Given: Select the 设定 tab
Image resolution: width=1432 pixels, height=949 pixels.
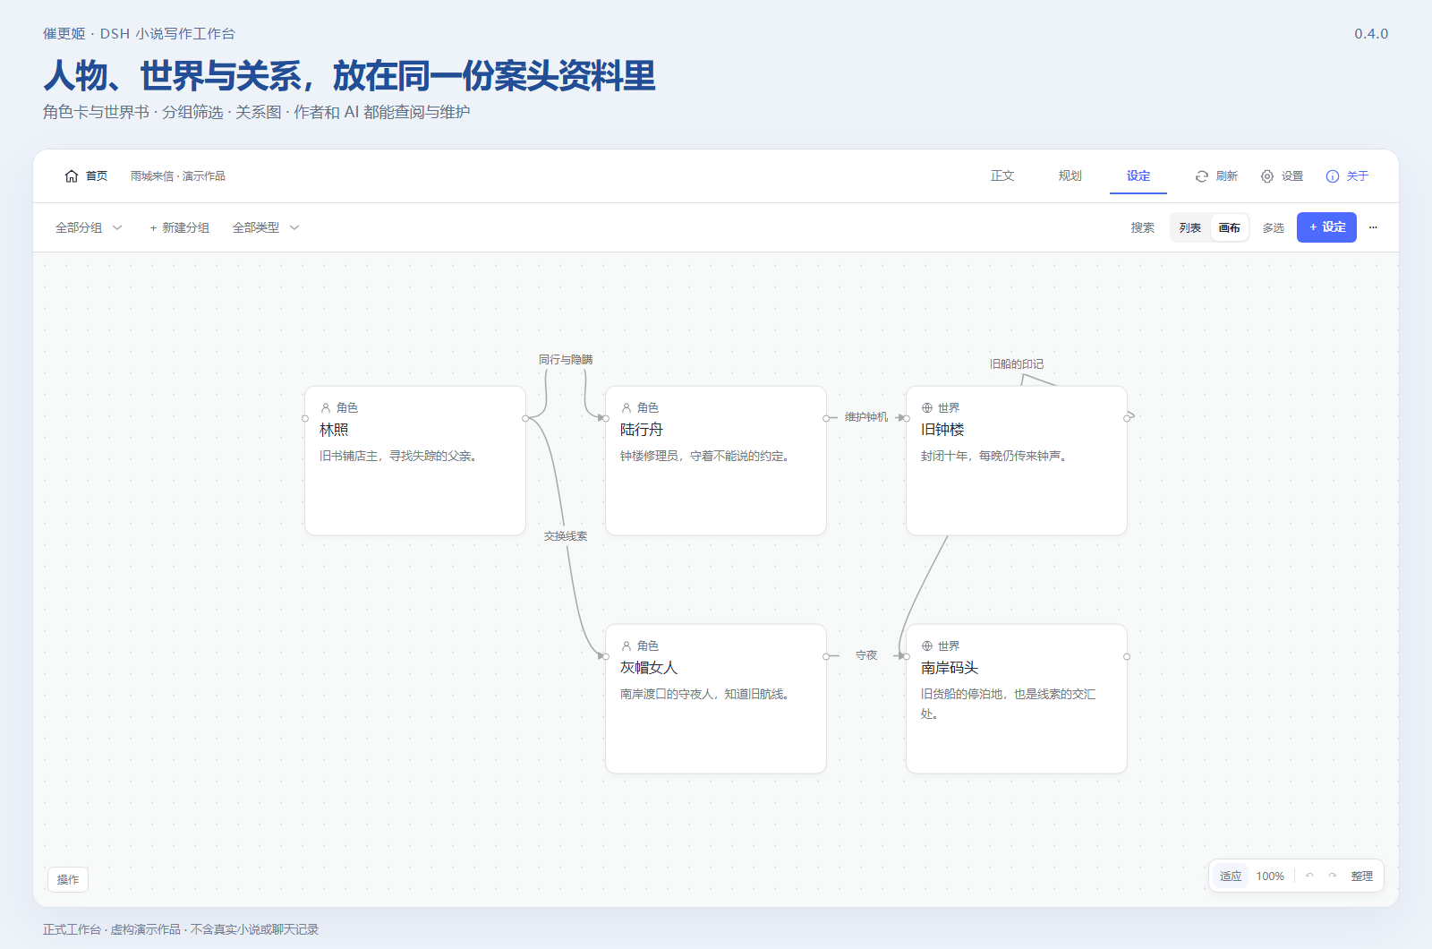Looking at the screenshot, I should point(1138,176).
